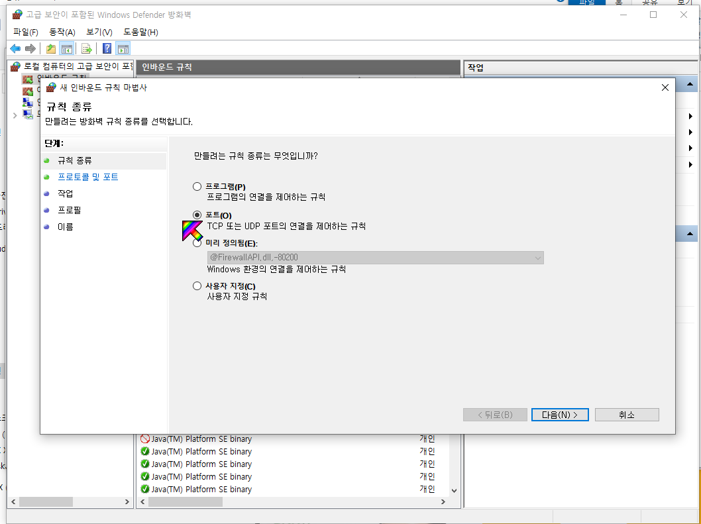Open Help via the question mark toolbar icon
Viewport: 701px width, 524px height.
107,48
